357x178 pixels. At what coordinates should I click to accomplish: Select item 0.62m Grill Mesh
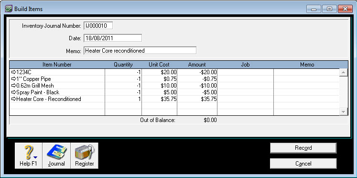click(35, 86)
